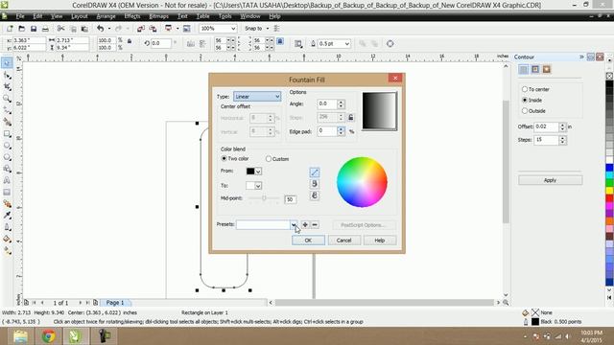Screen dimensions: 614x345
Task: Select the Rectangle tool in the toolbox
Action: 7,134
